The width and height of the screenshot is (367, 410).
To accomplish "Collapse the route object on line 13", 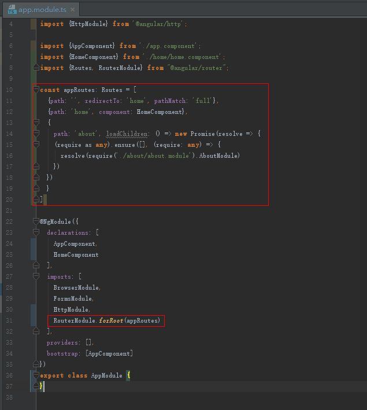I will (x=36, y=123).
